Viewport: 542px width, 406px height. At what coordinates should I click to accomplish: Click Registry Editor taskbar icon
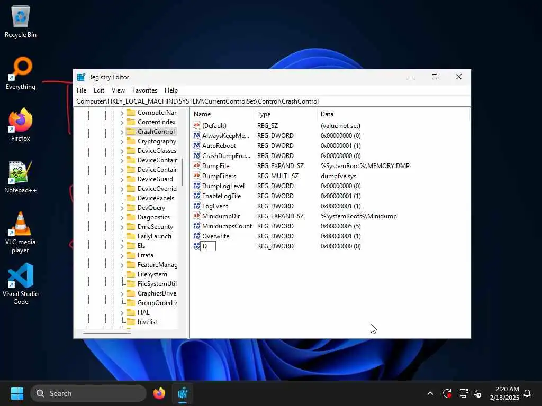click(183, 393)
